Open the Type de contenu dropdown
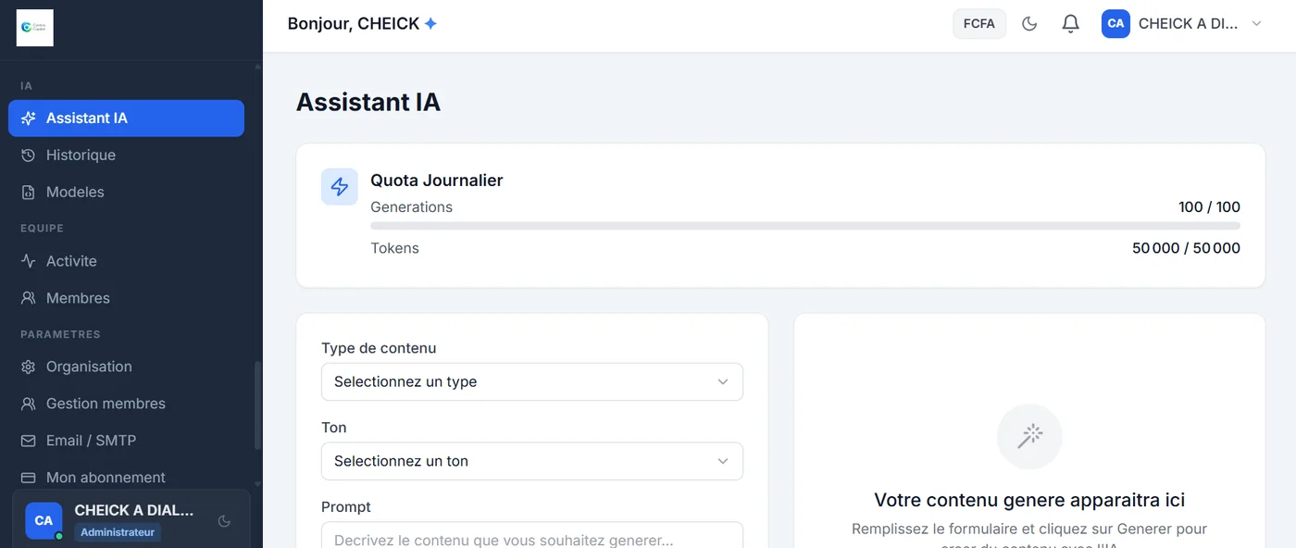The width and height of the screenshot is (1296, 548). (x=532, y=381)
